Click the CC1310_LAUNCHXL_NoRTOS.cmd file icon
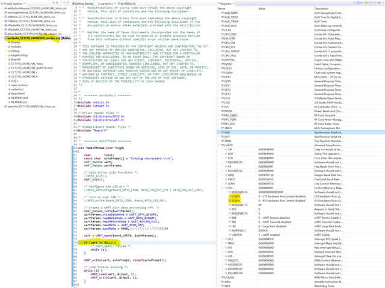Screen dimensions: 385x288 10,68
